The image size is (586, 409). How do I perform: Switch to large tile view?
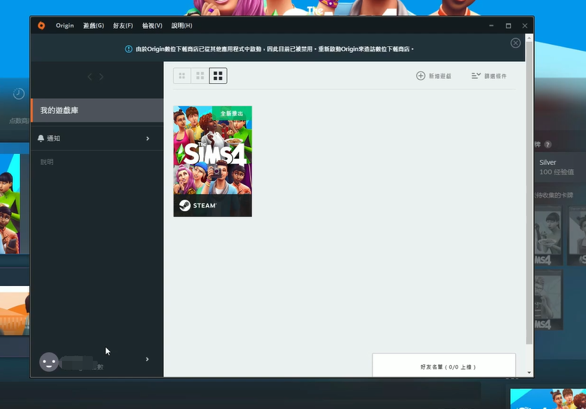pos(218,76)
